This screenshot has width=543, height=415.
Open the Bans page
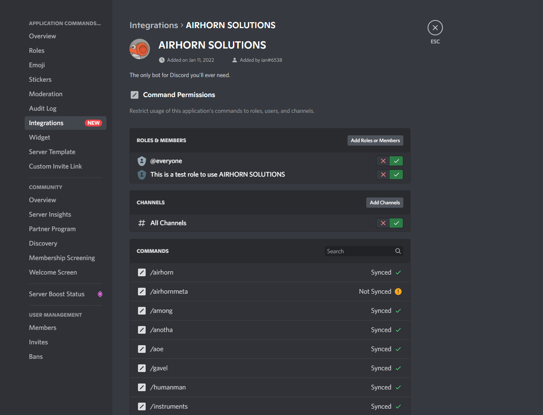(66, 357)
